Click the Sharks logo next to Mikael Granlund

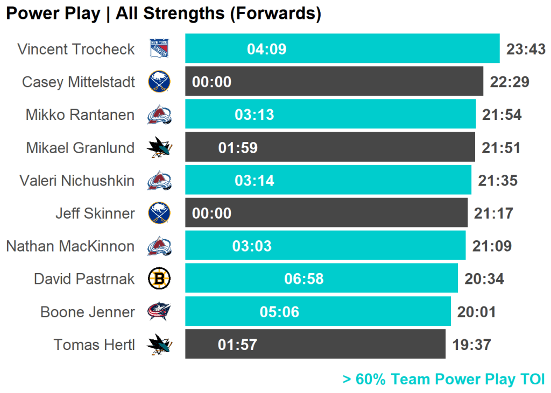[159, 148]
